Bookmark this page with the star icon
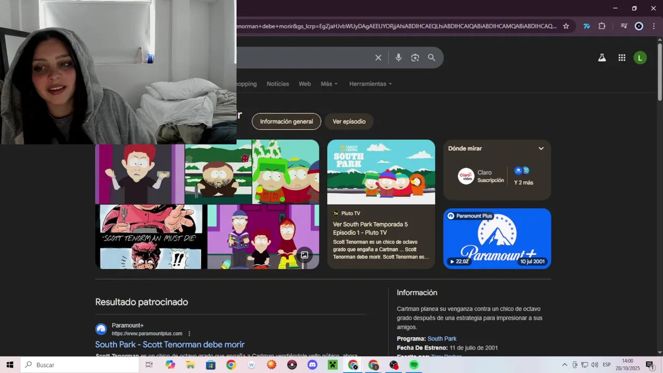663x373 pixels. click(566, 26)
